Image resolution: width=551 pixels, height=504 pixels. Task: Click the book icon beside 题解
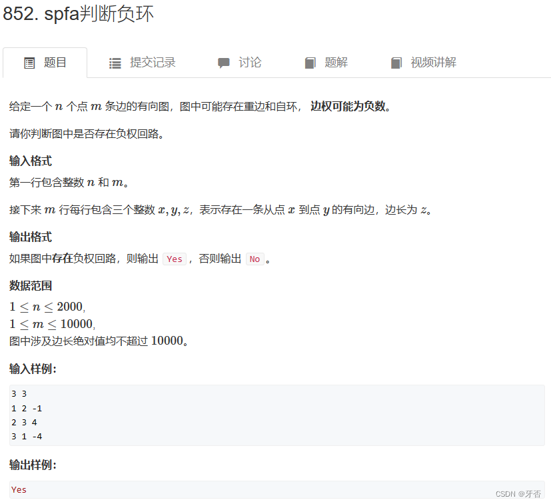(310, 62)
